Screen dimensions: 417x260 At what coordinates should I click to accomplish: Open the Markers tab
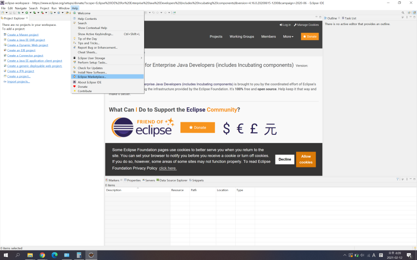(x=114, y=180)
